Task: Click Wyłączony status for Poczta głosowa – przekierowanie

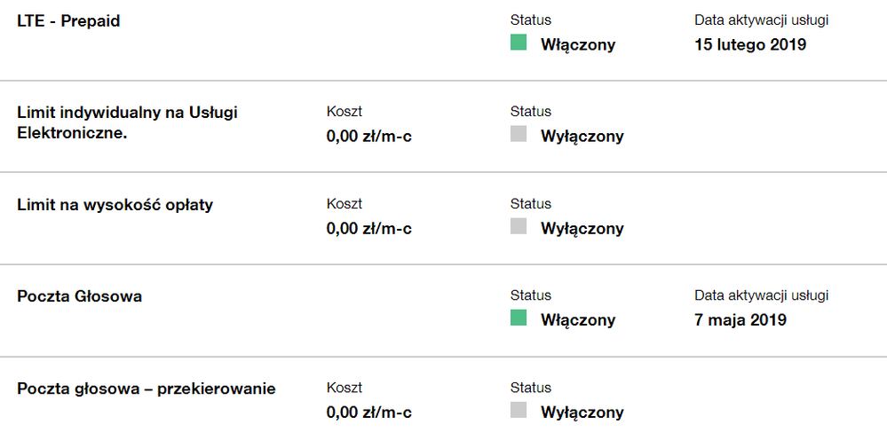Action: [582, 412]
